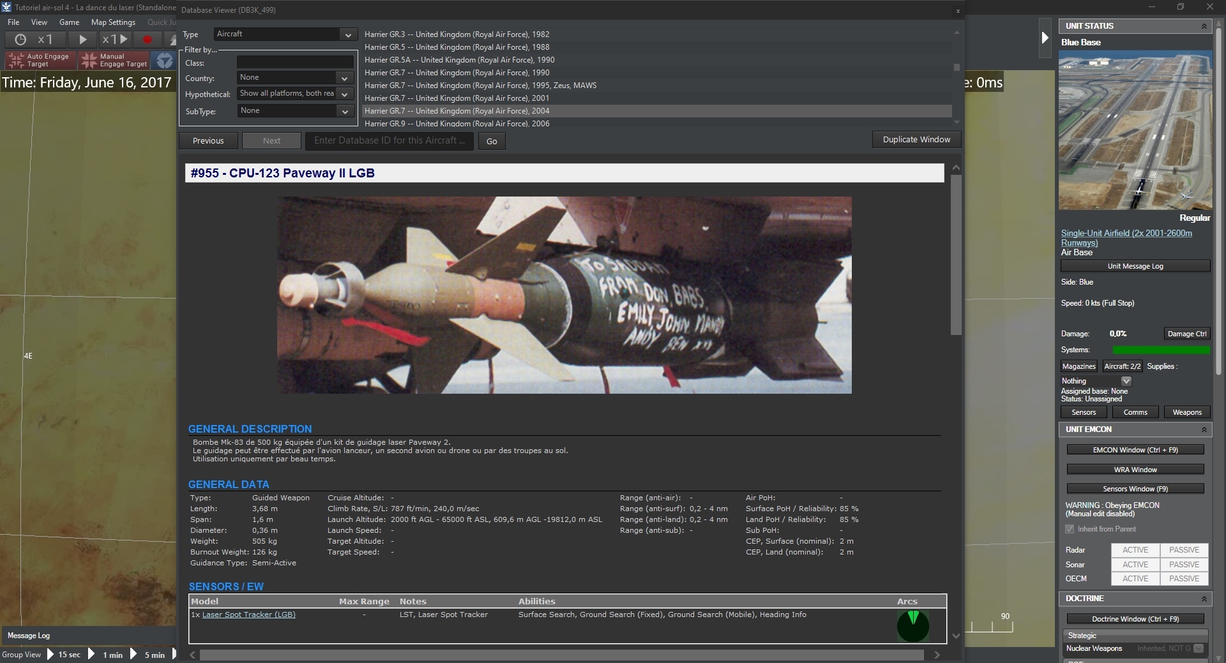Activate Manual Engage Target
Image resolution: width=1226 pixels, height=663 pixels.
114,60
